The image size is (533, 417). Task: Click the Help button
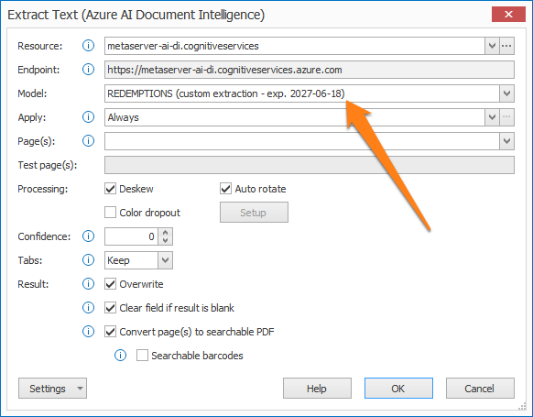click(317, 388)
